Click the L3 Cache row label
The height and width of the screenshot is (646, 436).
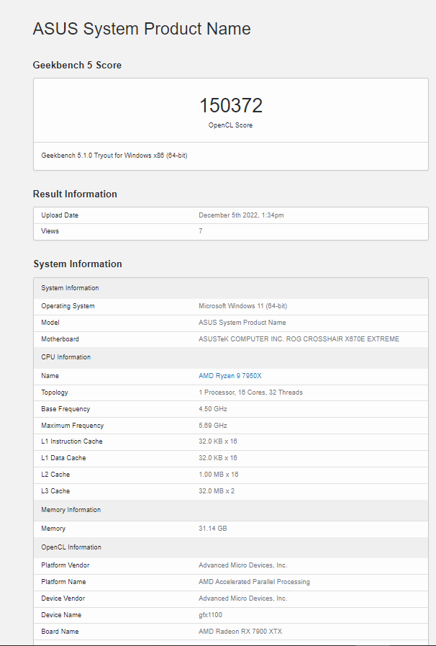tap(55, 491)
